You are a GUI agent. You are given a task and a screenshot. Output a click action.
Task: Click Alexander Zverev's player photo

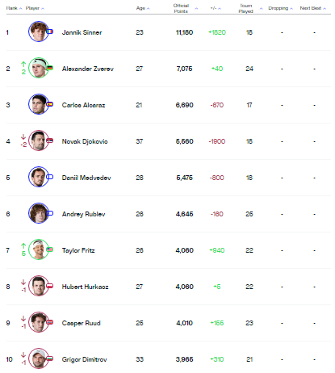pos(38,68)
